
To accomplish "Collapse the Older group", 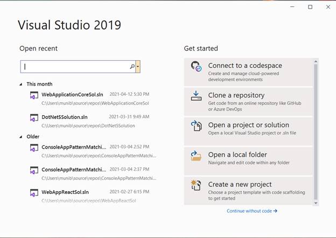I will [x=21, y=137].
